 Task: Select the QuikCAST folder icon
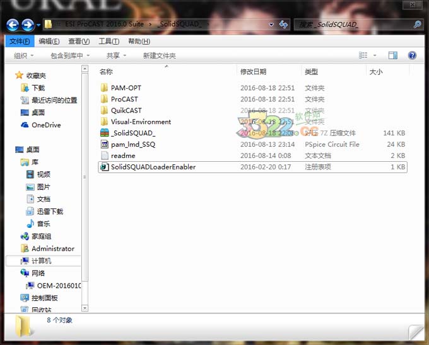click(x=104, y=110)
